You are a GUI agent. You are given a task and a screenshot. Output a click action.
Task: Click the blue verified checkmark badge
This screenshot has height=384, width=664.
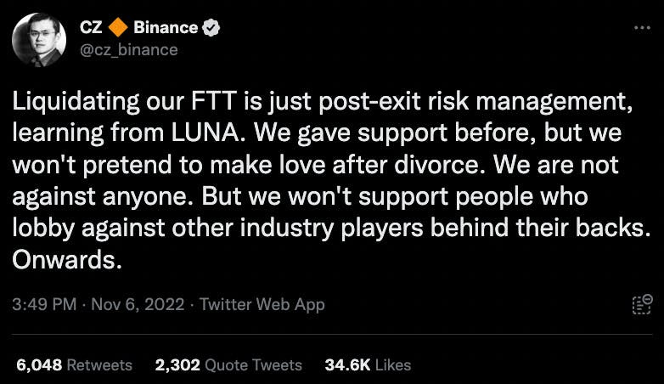pos(211,27)
